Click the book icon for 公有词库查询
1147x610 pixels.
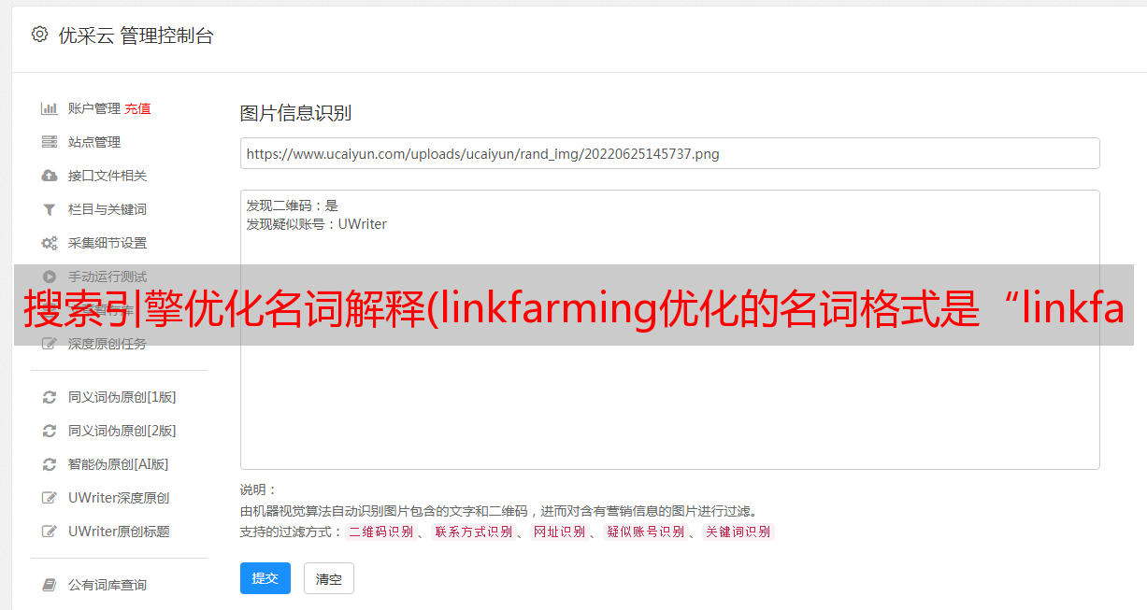coord(50,585)
